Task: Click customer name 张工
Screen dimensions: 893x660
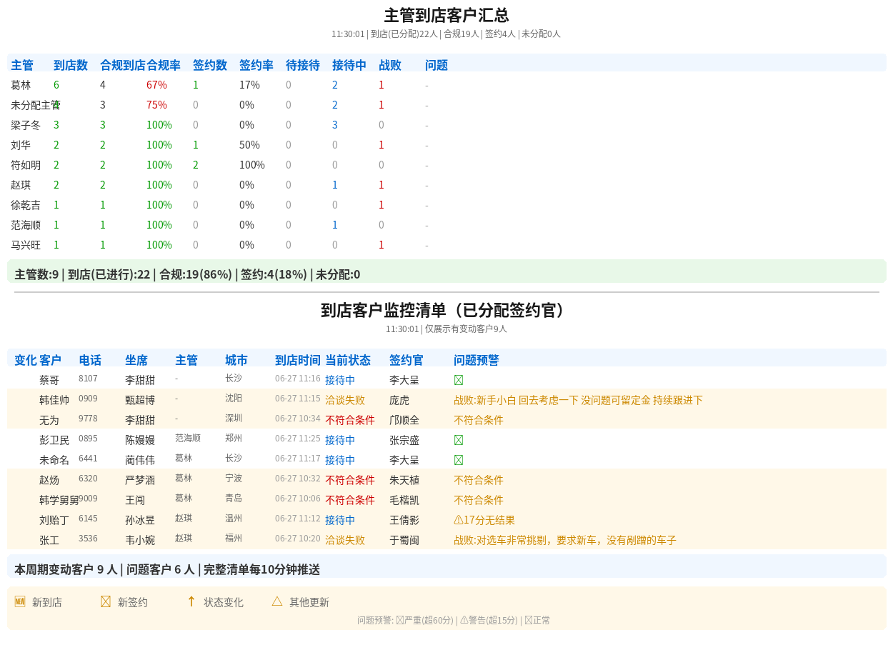Action: pyautogui.click(x=49, y=540)
